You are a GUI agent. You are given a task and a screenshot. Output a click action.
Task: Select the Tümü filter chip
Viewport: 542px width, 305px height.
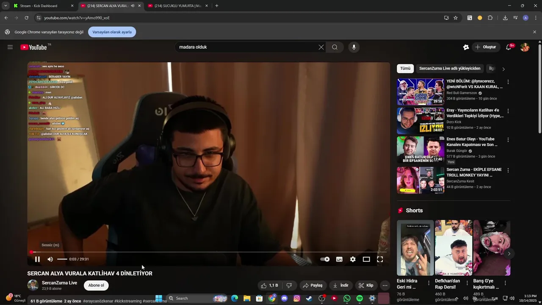405,69
